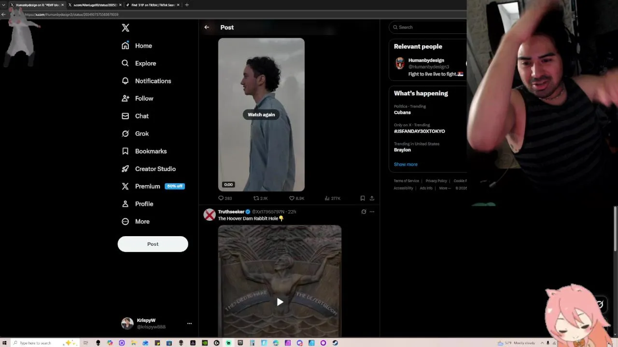
Task: Click the video 0:00 timestamp
Action: point(228,185)
